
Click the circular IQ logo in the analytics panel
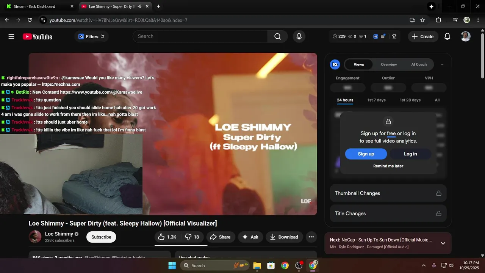(335, 64)
